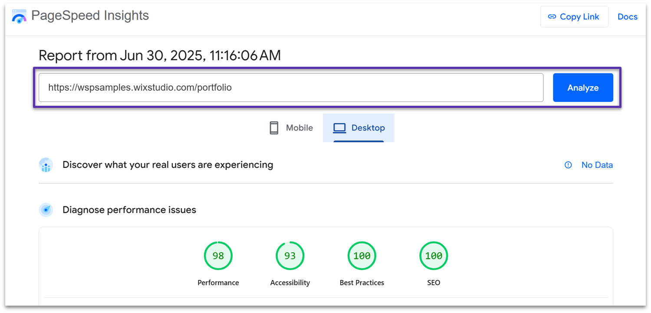Click the Best Practices score gauge 100
The height and width of the screenshot is (313, 651).
362,256
